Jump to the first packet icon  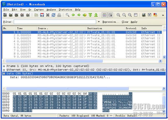pyautogui.click(x=90, y=15)
